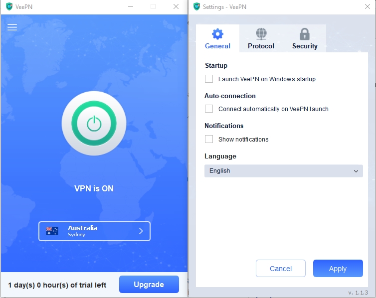The height and width of the screenshot is (298, 376).
Task: Click the version number v. 1.1.3
Action: 358,293
